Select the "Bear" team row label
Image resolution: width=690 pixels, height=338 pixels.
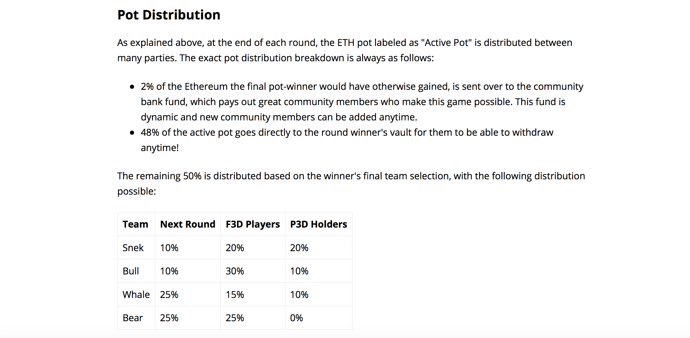[x=133, y=318]
